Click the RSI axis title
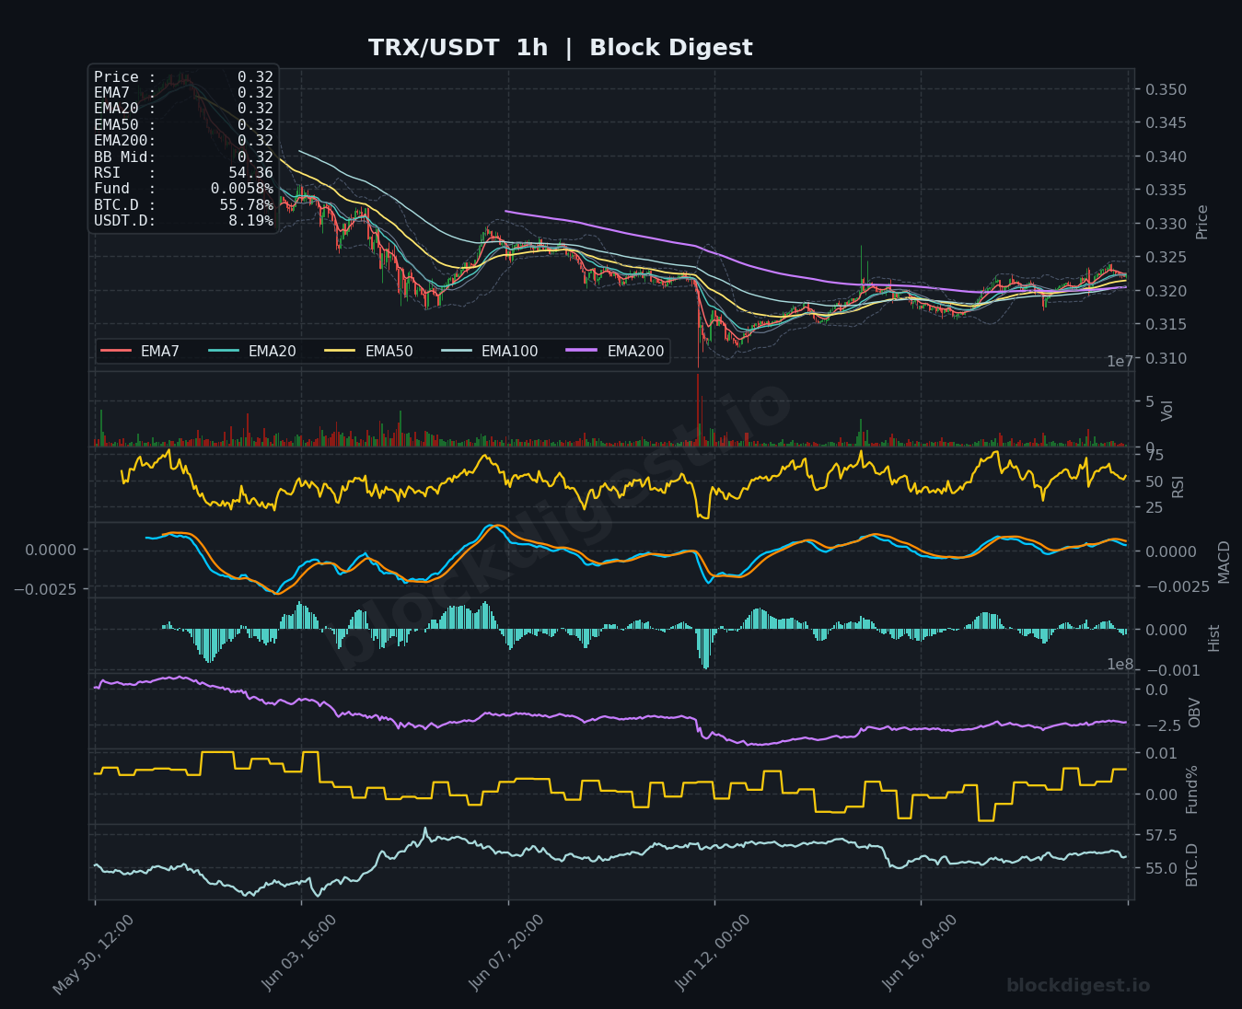Screen dimensions: 1242x1009 click(x=1178, y=486)
